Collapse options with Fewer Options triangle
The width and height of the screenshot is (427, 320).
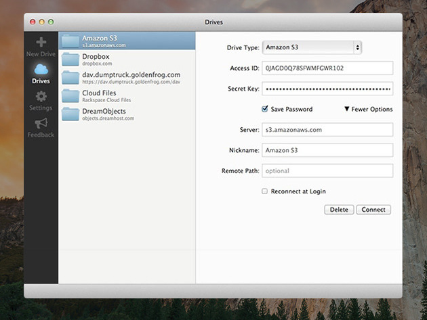[x=346, y=109]
